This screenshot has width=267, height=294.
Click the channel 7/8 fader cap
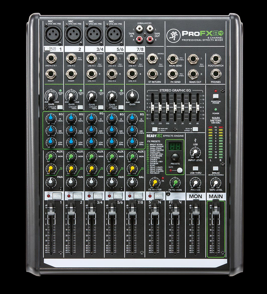[132, 207]
